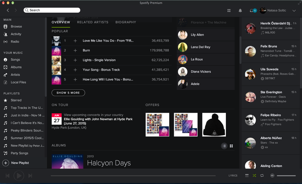Toggle shuffle mode off
Viewport: 302px width, 184px height.
tap(254, 176)
